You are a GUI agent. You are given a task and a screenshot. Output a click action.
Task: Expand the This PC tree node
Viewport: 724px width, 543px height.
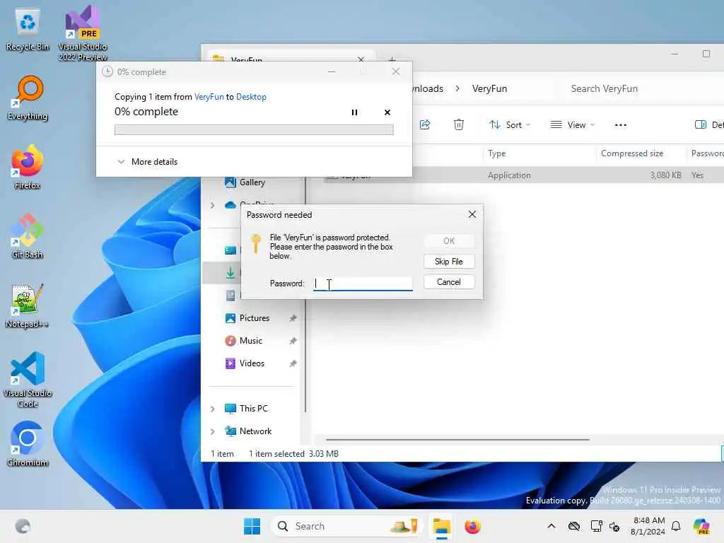point(212,409)
